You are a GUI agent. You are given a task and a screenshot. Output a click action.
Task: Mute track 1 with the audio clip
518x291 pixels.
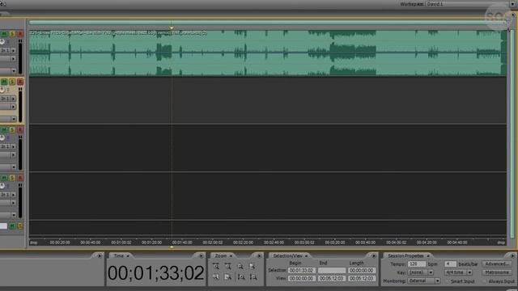(x=4, y=34)
